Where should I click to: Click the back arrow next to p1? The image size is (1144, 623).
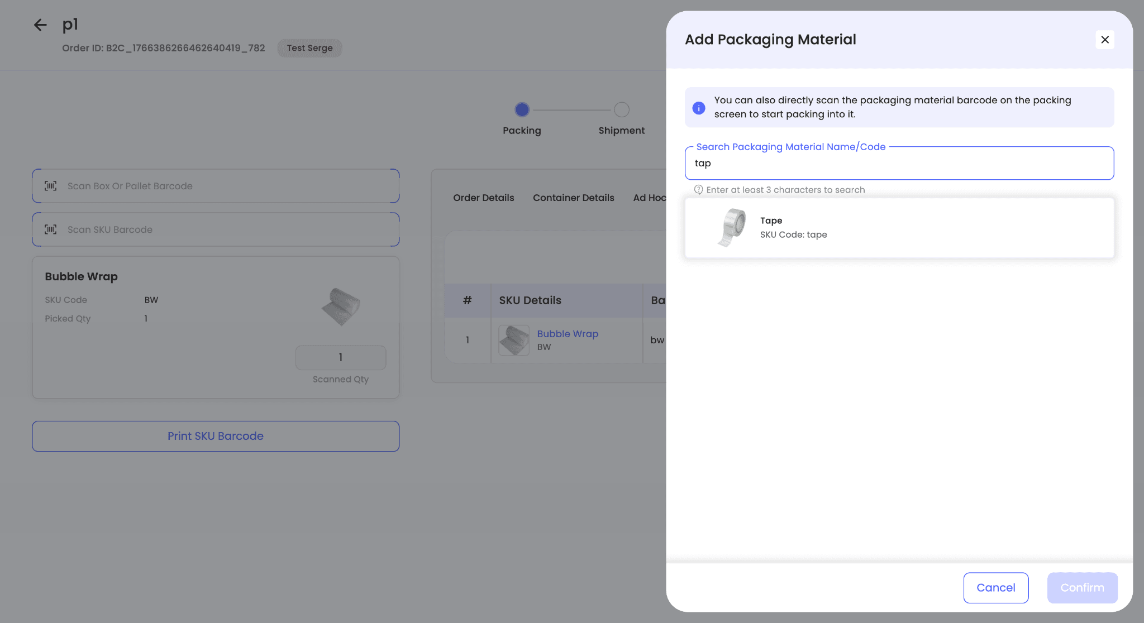(40, 25)
